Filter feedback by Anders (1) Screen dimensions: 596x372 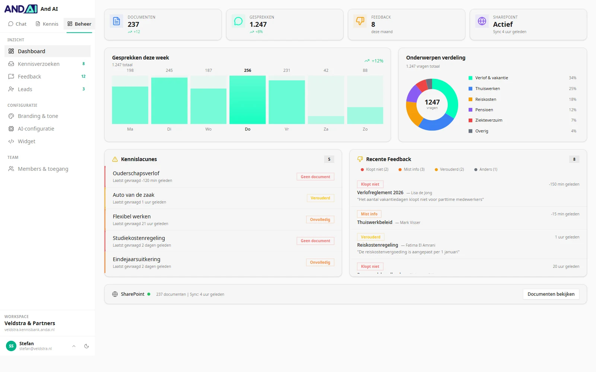(x=486, y=170)
